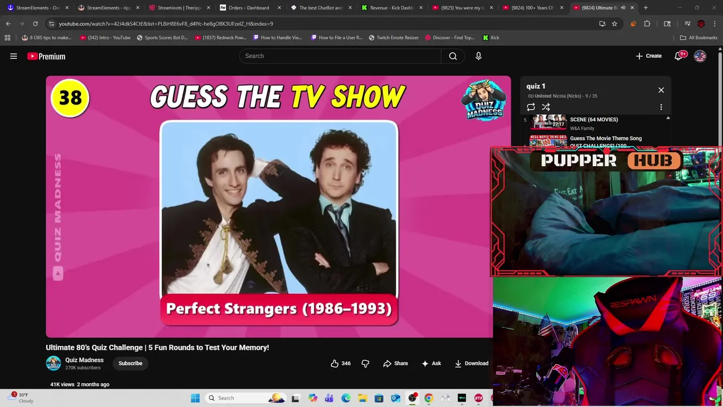The height and width of the screenshot is (407, 723).
Task: Click the video title text
Action: click(x=158, y=348)
